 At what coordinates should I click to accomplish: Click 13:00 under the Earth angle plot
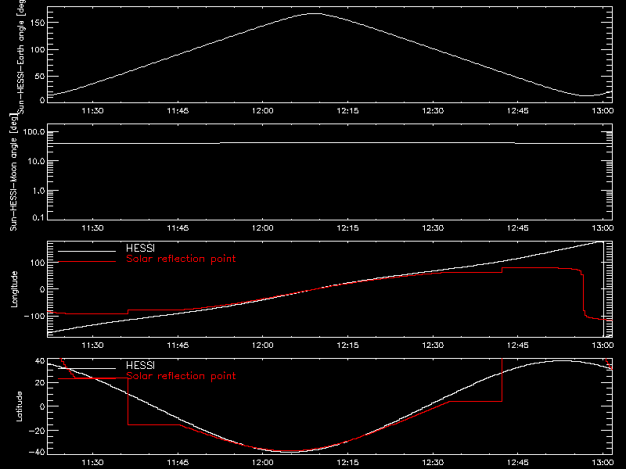(x=603, y=111)
